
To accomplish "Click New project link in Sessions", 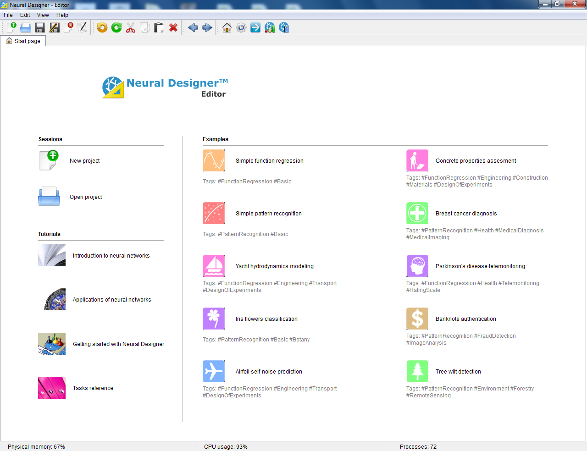I will (x=84, y=161).
